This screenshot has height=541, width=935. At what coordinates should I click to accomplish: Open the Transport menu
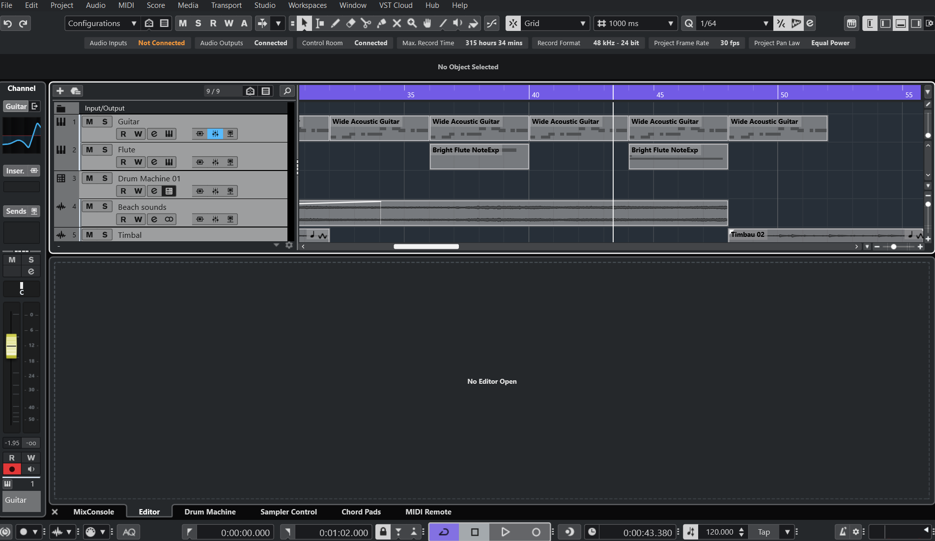pos(226,5)
